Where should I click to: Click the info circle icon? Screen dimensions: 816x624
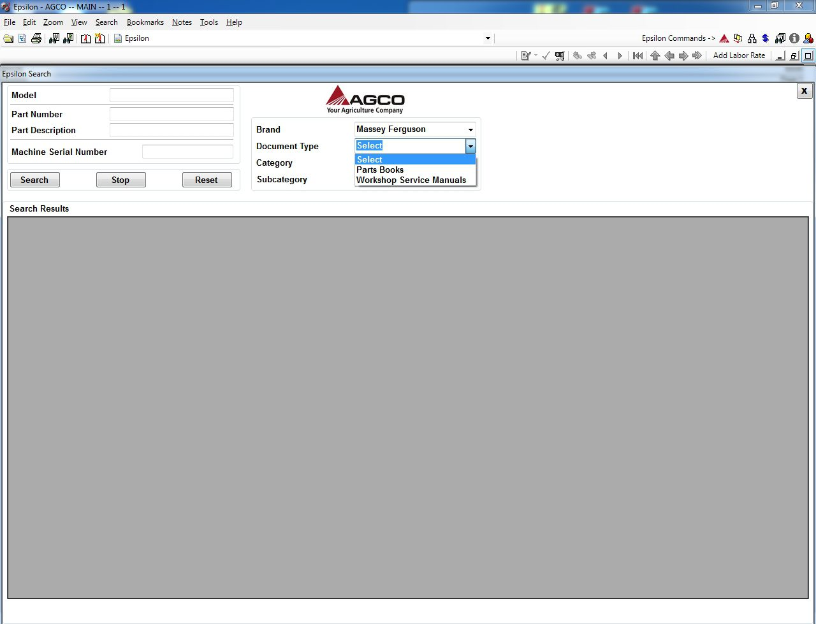click(794, 39)
